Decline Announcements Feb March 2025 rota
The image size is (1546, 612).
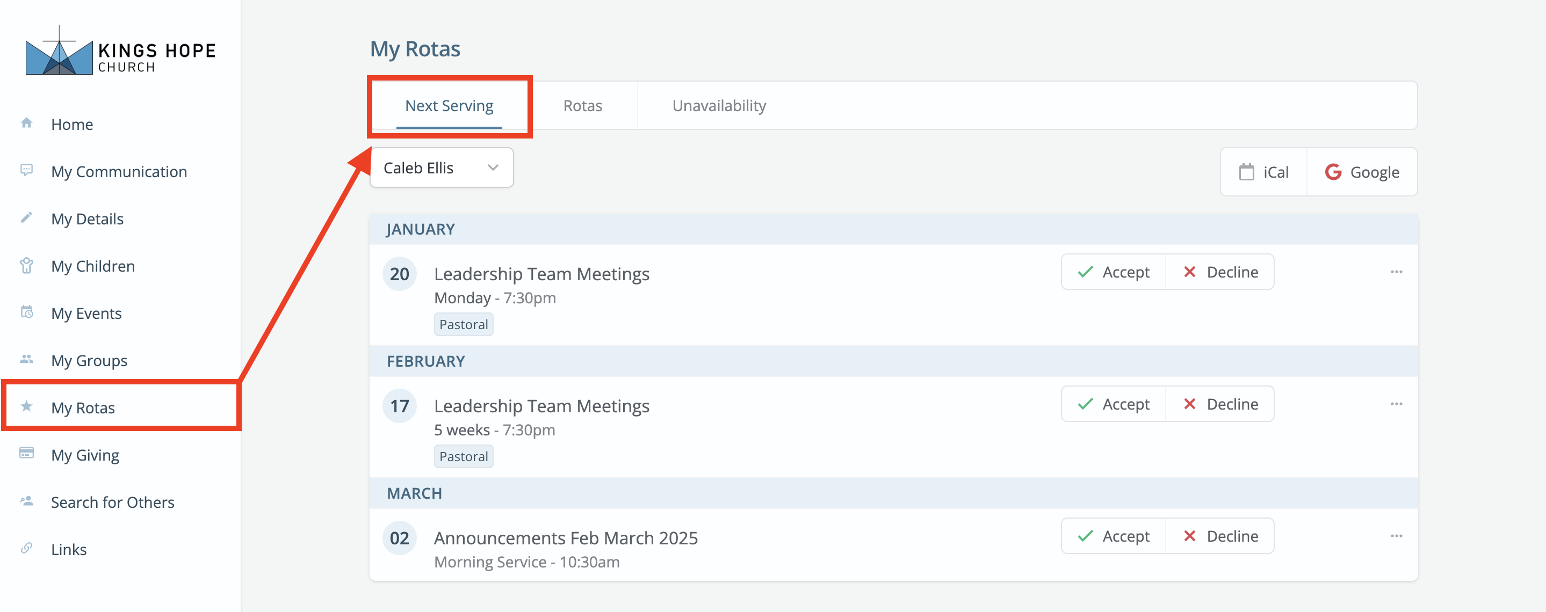1220,536
